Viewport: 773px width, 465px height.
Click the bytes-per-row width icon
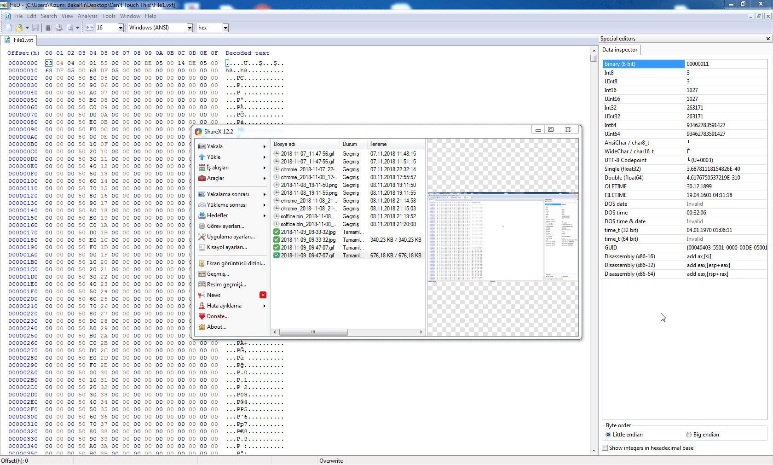[90, 28]
